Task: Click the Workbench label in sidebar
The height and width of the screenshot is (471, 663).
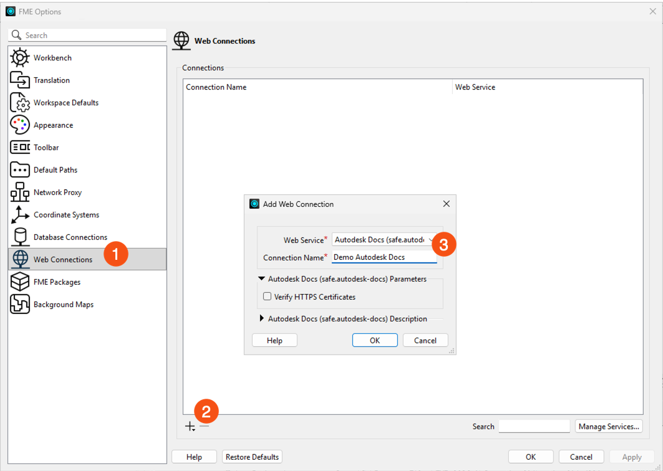Action: point(52,58)
